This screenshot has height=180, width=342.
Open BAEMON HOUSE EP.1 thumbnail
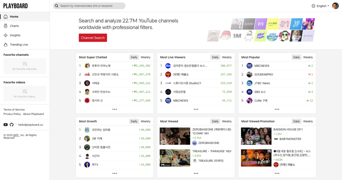click(256, 136)
